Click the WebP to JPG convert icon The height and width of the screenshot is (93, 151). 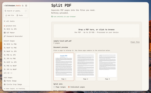[5, 51]
